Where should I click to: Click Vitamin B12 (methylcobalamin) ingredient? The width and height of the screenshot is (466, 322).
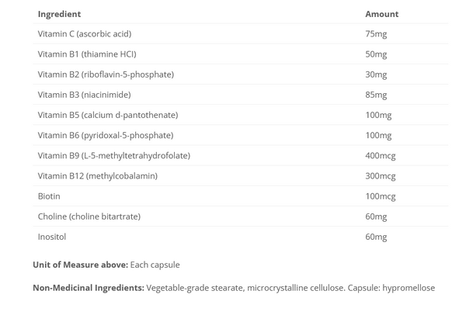(x=98, y=176)
